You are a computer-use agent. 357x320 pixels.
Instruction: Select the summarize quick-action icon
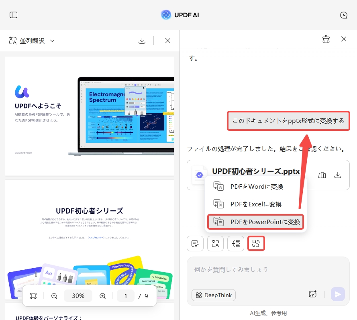(x=195, y=243)
